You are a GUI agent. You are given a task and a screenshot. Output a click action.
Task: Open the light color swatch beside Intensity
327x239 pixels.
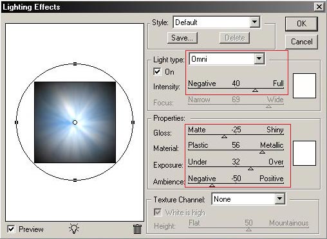pyautogui.click(x=304, y=85)
